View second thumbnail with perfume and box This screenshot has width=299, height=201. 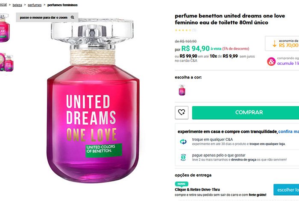7,62
